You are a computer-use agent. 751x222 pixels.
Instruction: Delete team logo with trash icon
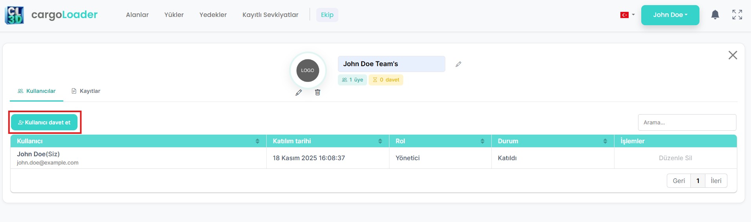[x=317, y=92]
